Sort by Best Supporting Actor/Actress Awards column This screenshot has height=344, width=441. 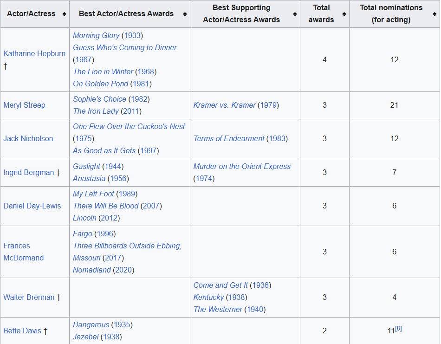[295, 14]
